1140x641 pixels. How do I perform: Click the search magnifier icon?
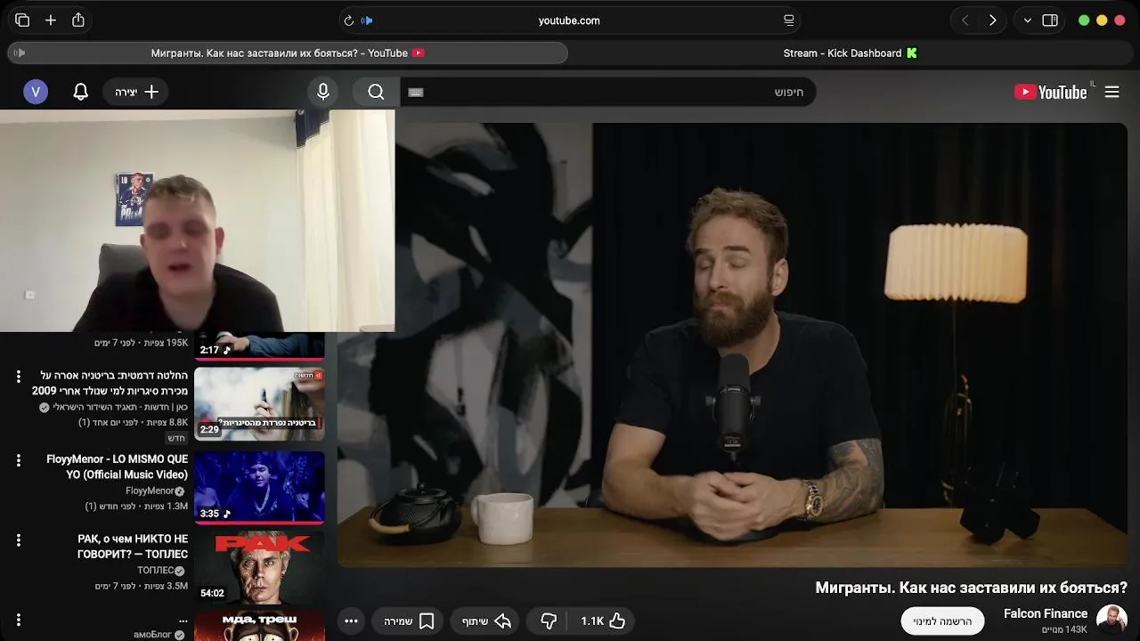[x=376, y=92]
